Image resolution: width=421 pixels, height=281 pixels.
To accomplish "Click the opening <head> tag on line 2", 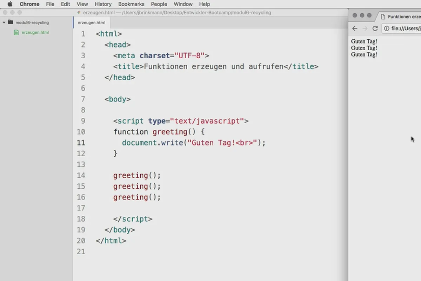I will pos(118,45).
